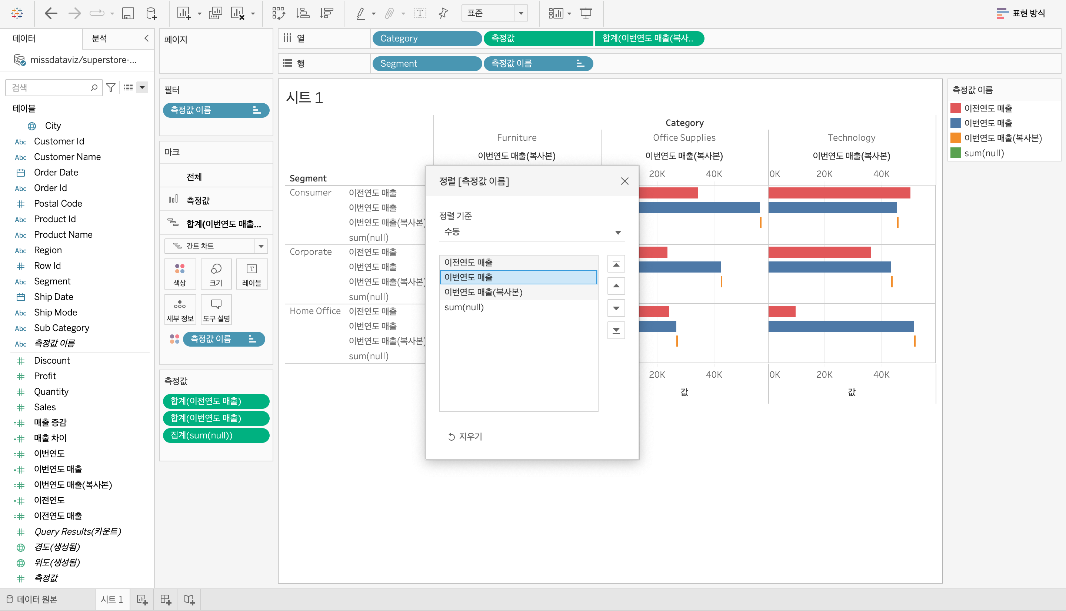1066x611 pixels.
Task: Click the sort descending toolbar icon
Action: (327, 13)
